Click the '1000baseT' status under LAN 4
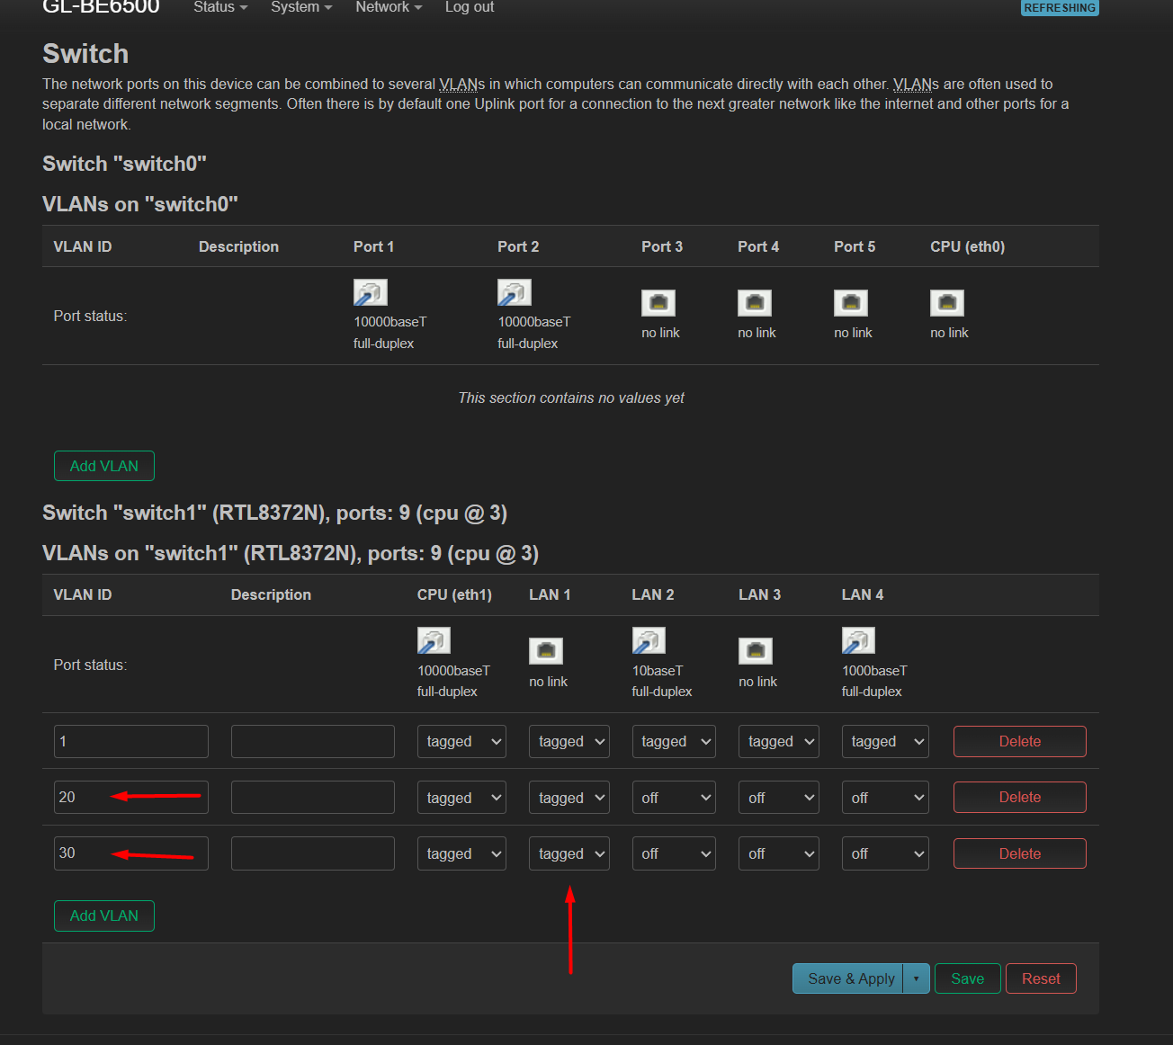Screen dimensions: 1173x1045 (x=874, y=671)
